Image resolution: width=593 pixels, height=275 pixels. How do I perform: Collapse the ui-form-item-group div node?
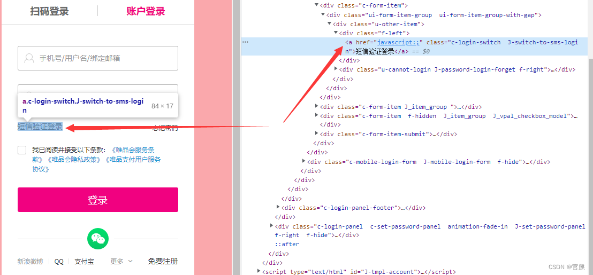point(323,15)
